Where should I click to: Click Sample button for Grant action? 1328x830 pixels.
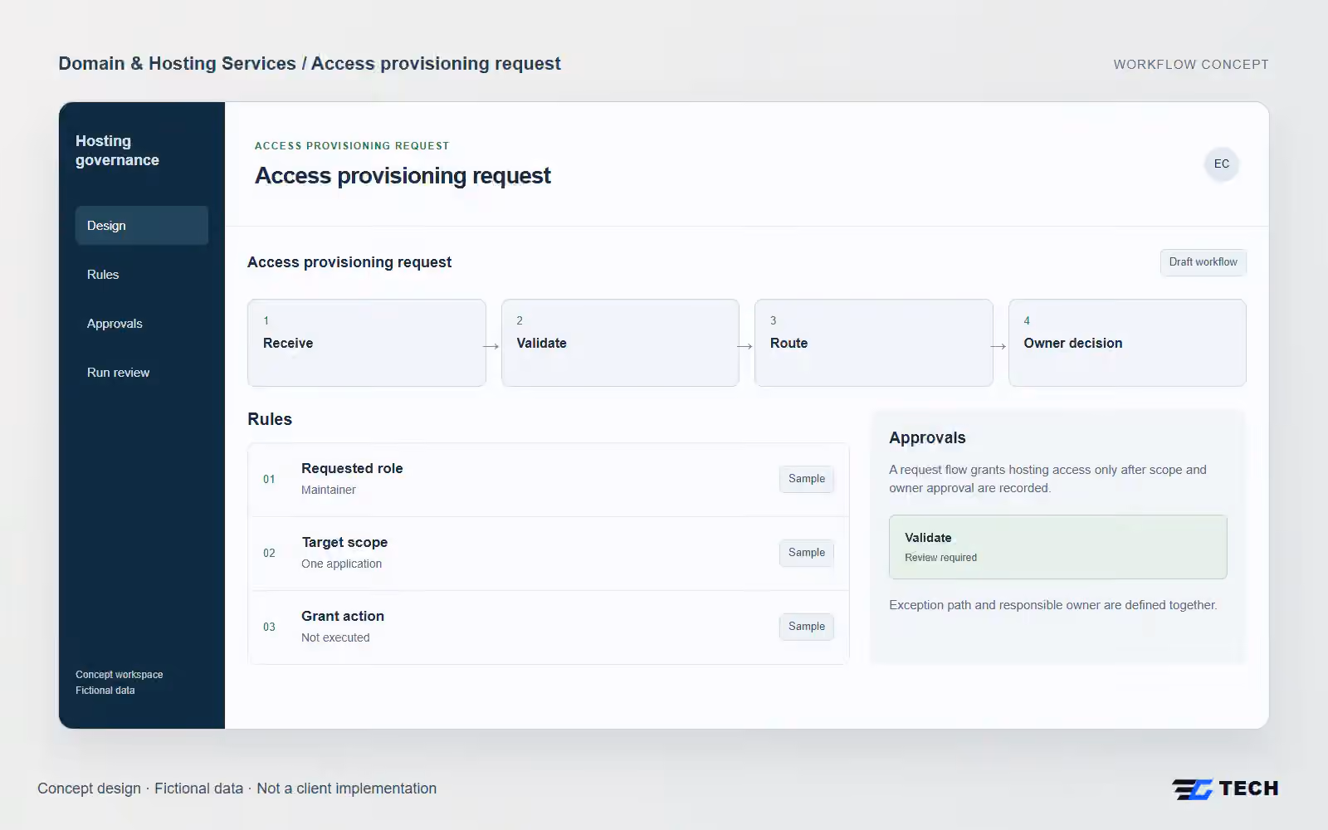[807, 627]
